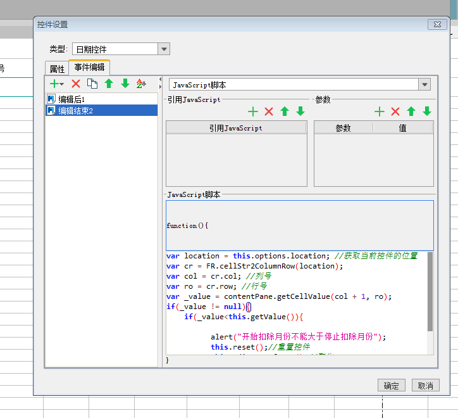Remove the referenced JavaScript entry
This screenshot has width=458, height=418.
pos(269,111)
